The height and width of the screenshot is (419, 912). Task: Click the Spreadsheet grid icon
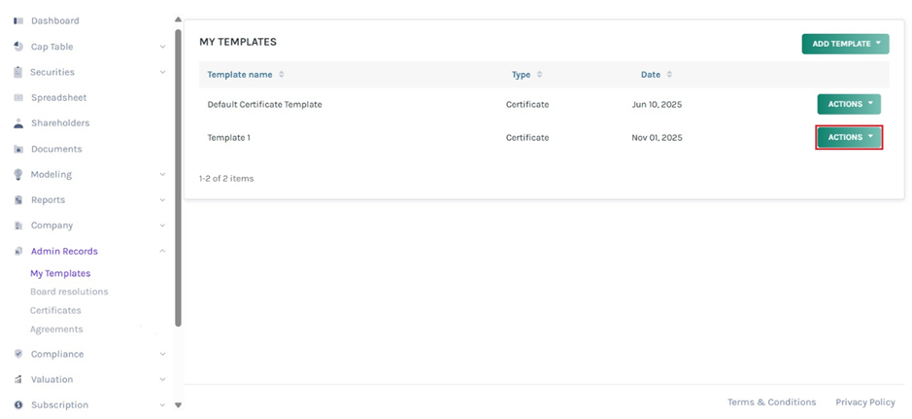point(18,98)
